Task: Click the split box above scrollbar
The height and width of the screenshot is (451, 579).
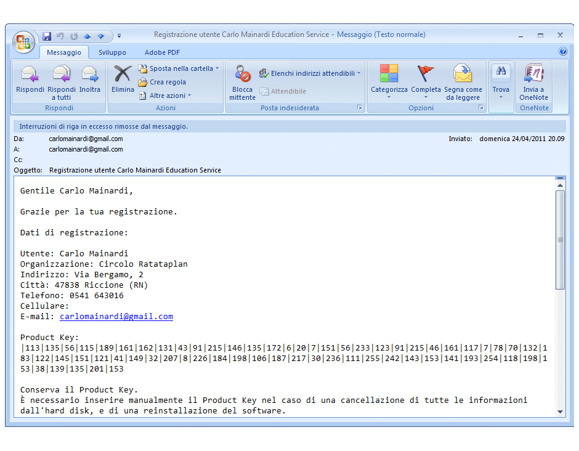Action: (560, 179)
